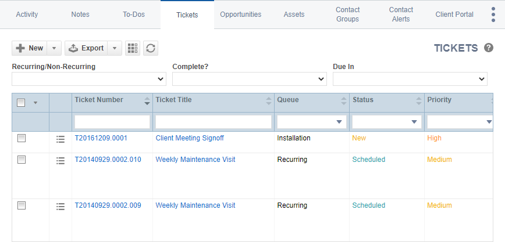505x242 pixels.
Task: Click the refresh tickets icon
Action: click(151, 48)
